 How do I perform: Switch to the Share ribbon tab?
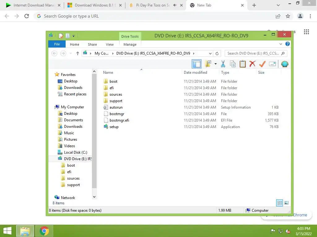click(x=92, y=44)
